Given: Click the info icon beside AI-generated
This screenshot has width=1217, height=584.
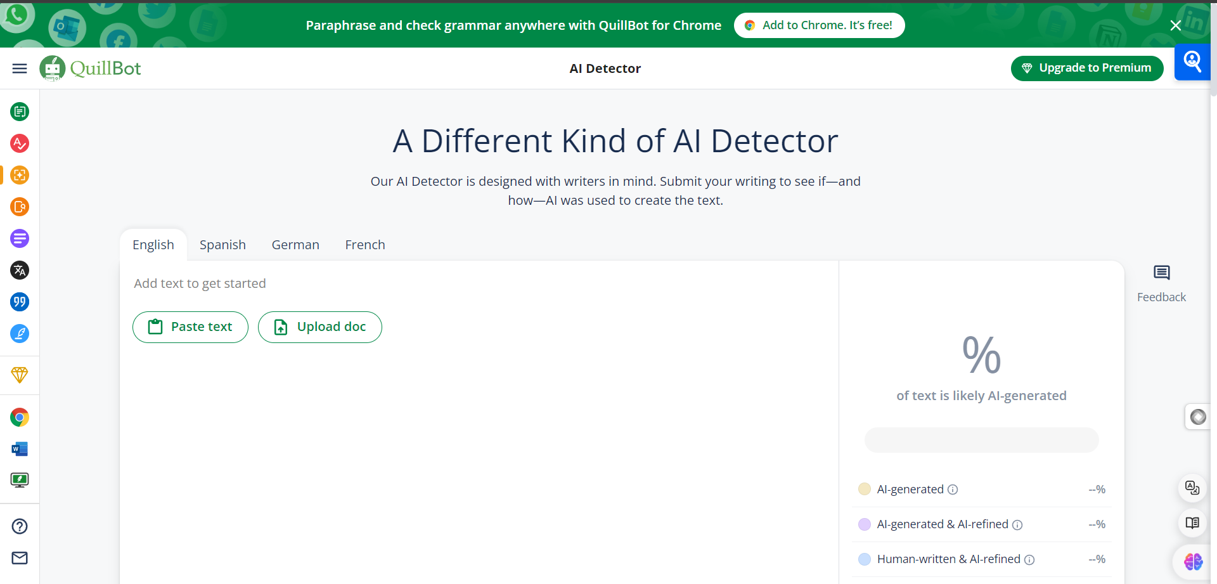Looking at the screenshot, I should click(953, 490).
